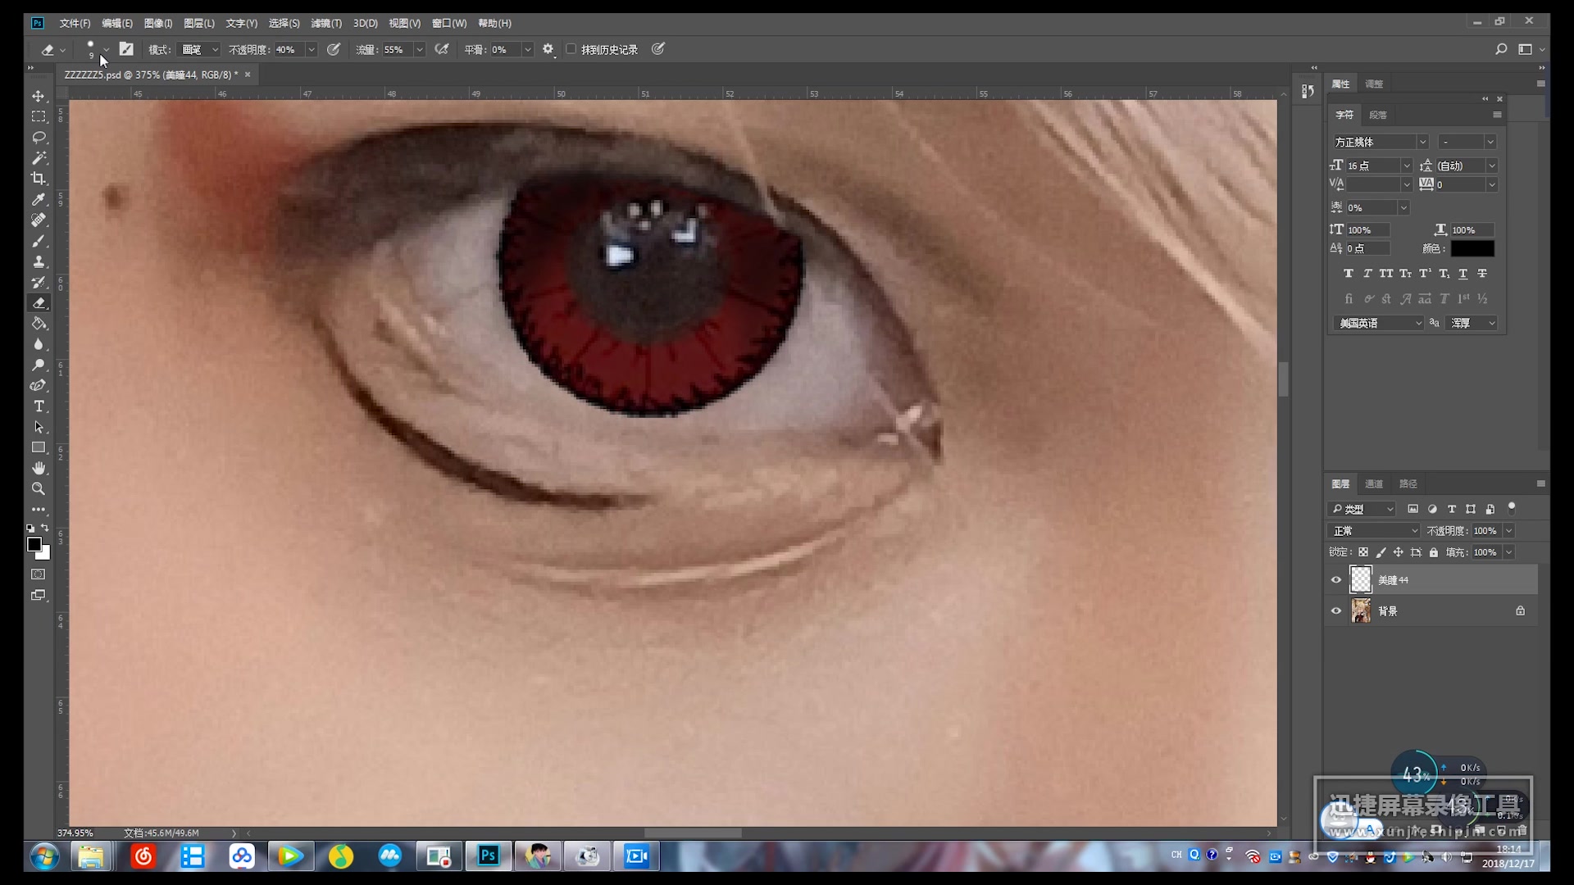
Task: Select the Move tool
Action: (x=39, y=96)
